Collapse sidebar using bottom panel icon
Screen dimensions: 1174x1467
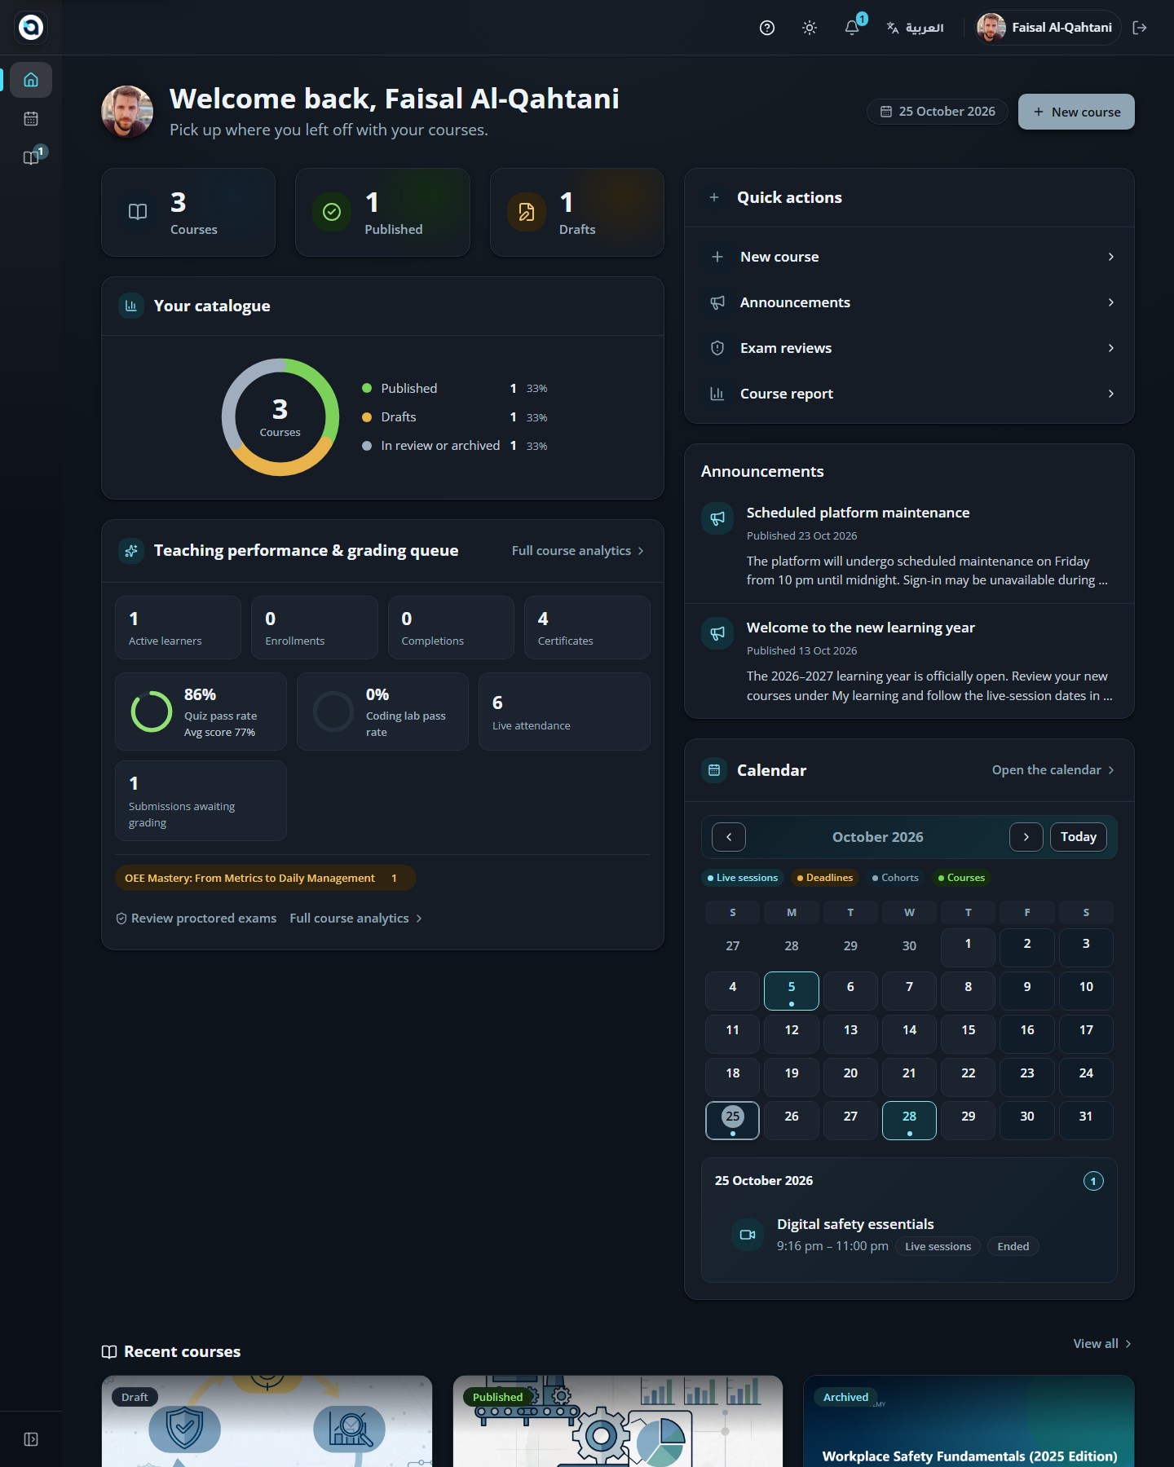31,1439
